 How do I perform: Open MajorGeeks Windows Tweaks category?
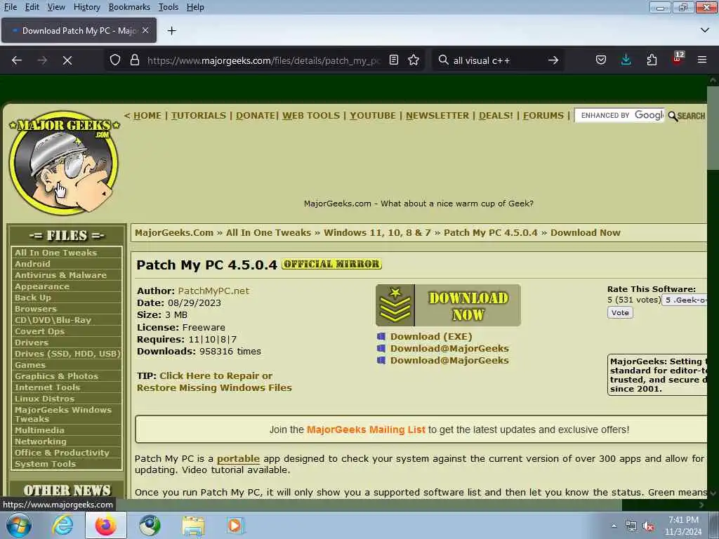click(63, 414)
